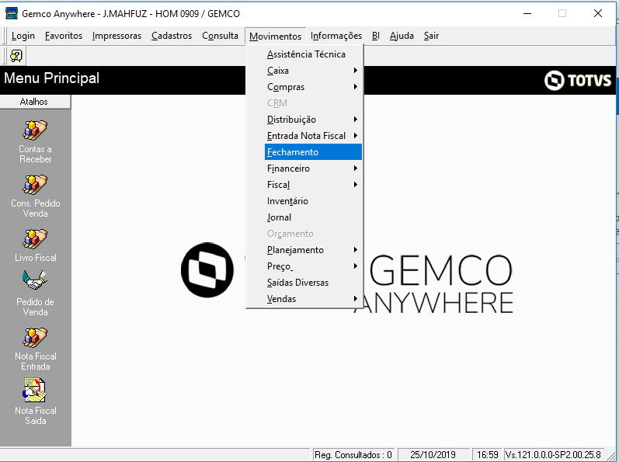Choose Inventário in the Movimentos menu
Screen dimensions: 619x462
(x=313, y=201)
